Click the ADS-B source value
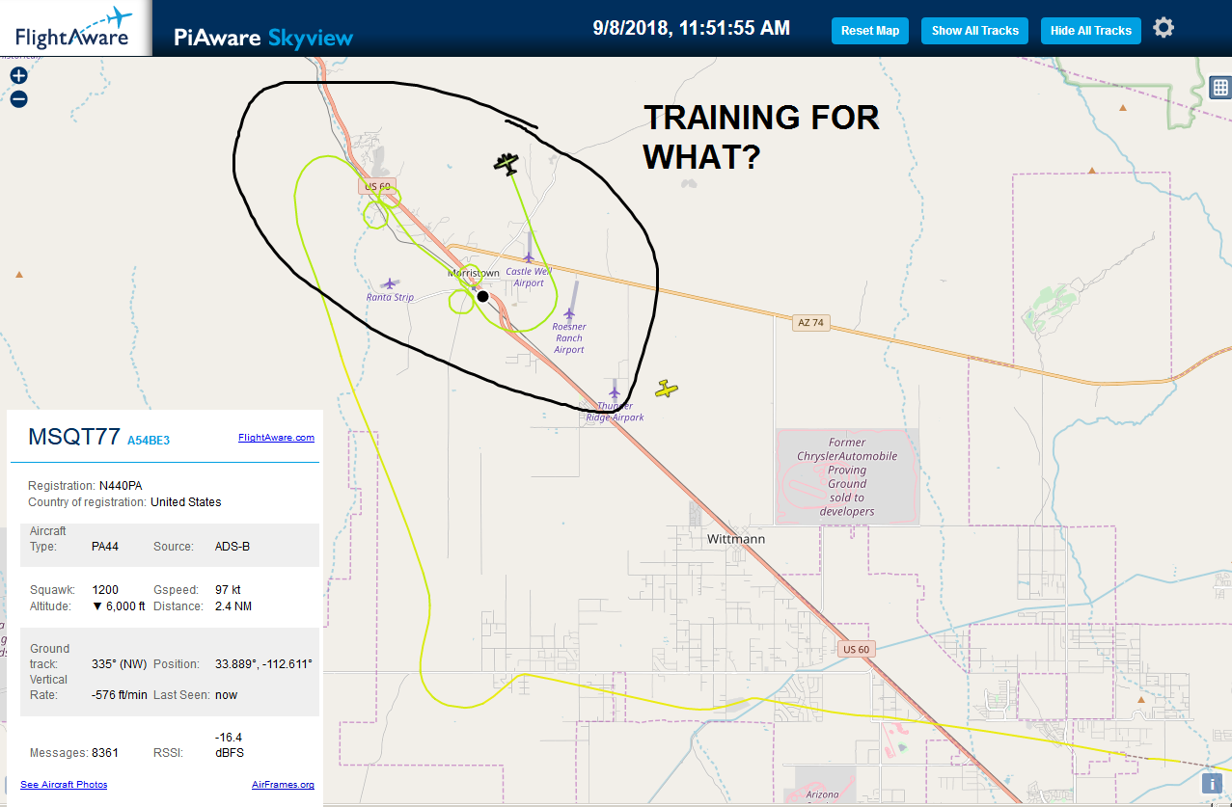 tap(233, 547)
